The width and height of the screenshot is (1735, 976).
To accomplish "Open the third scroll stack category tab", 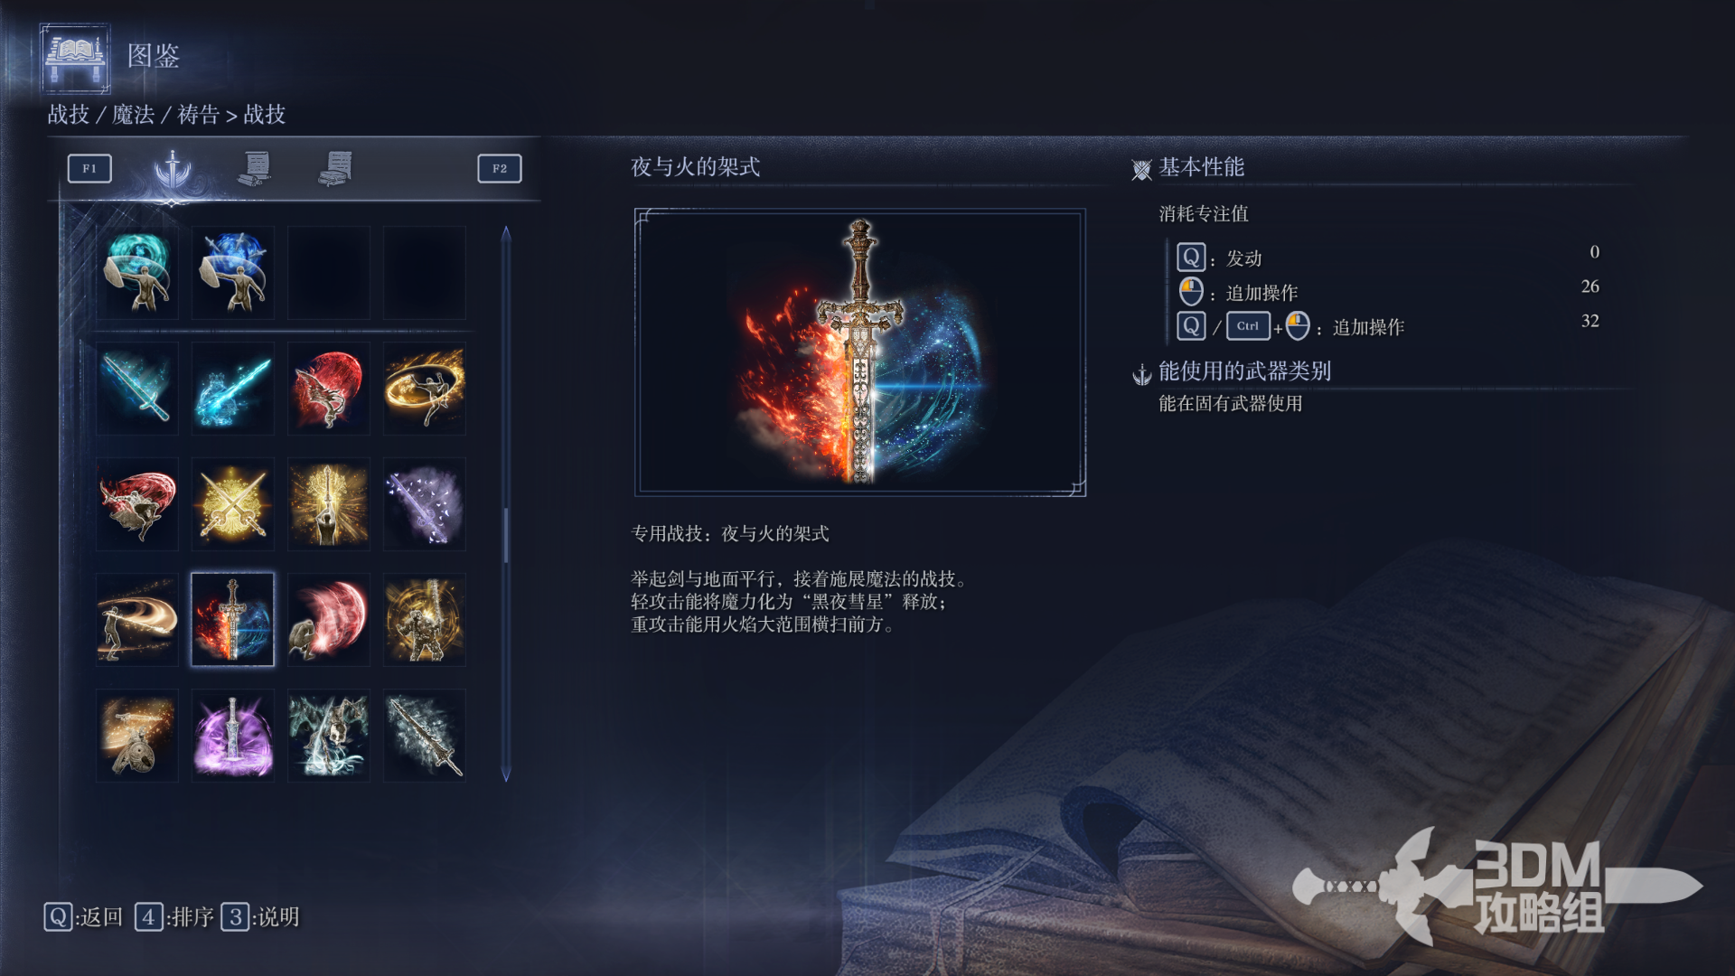I will 337,169.
